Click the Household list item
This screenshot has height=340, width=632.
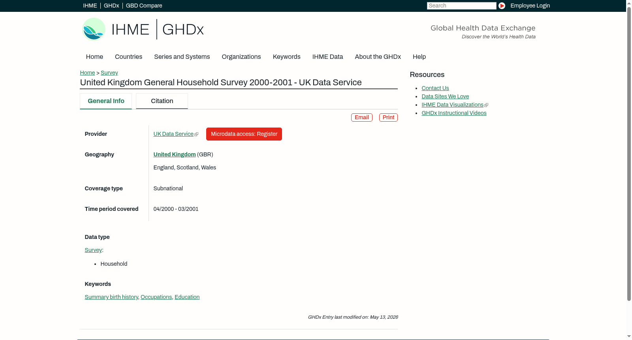click(114, 264)
